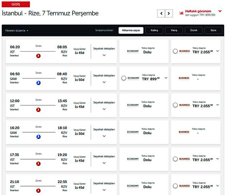Click the red GİDİŞ label
The width and height of the screenshot is (228, 195).
pyautogui.click(x=16, y=4)
